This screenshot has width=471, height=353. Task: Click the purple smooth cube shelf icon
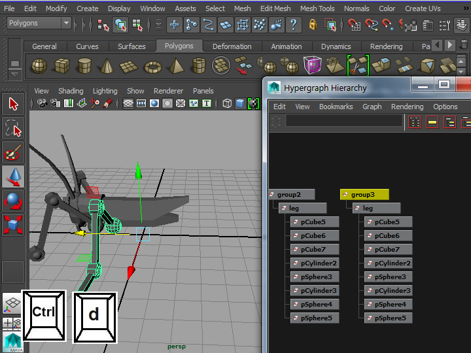point(312,65)
